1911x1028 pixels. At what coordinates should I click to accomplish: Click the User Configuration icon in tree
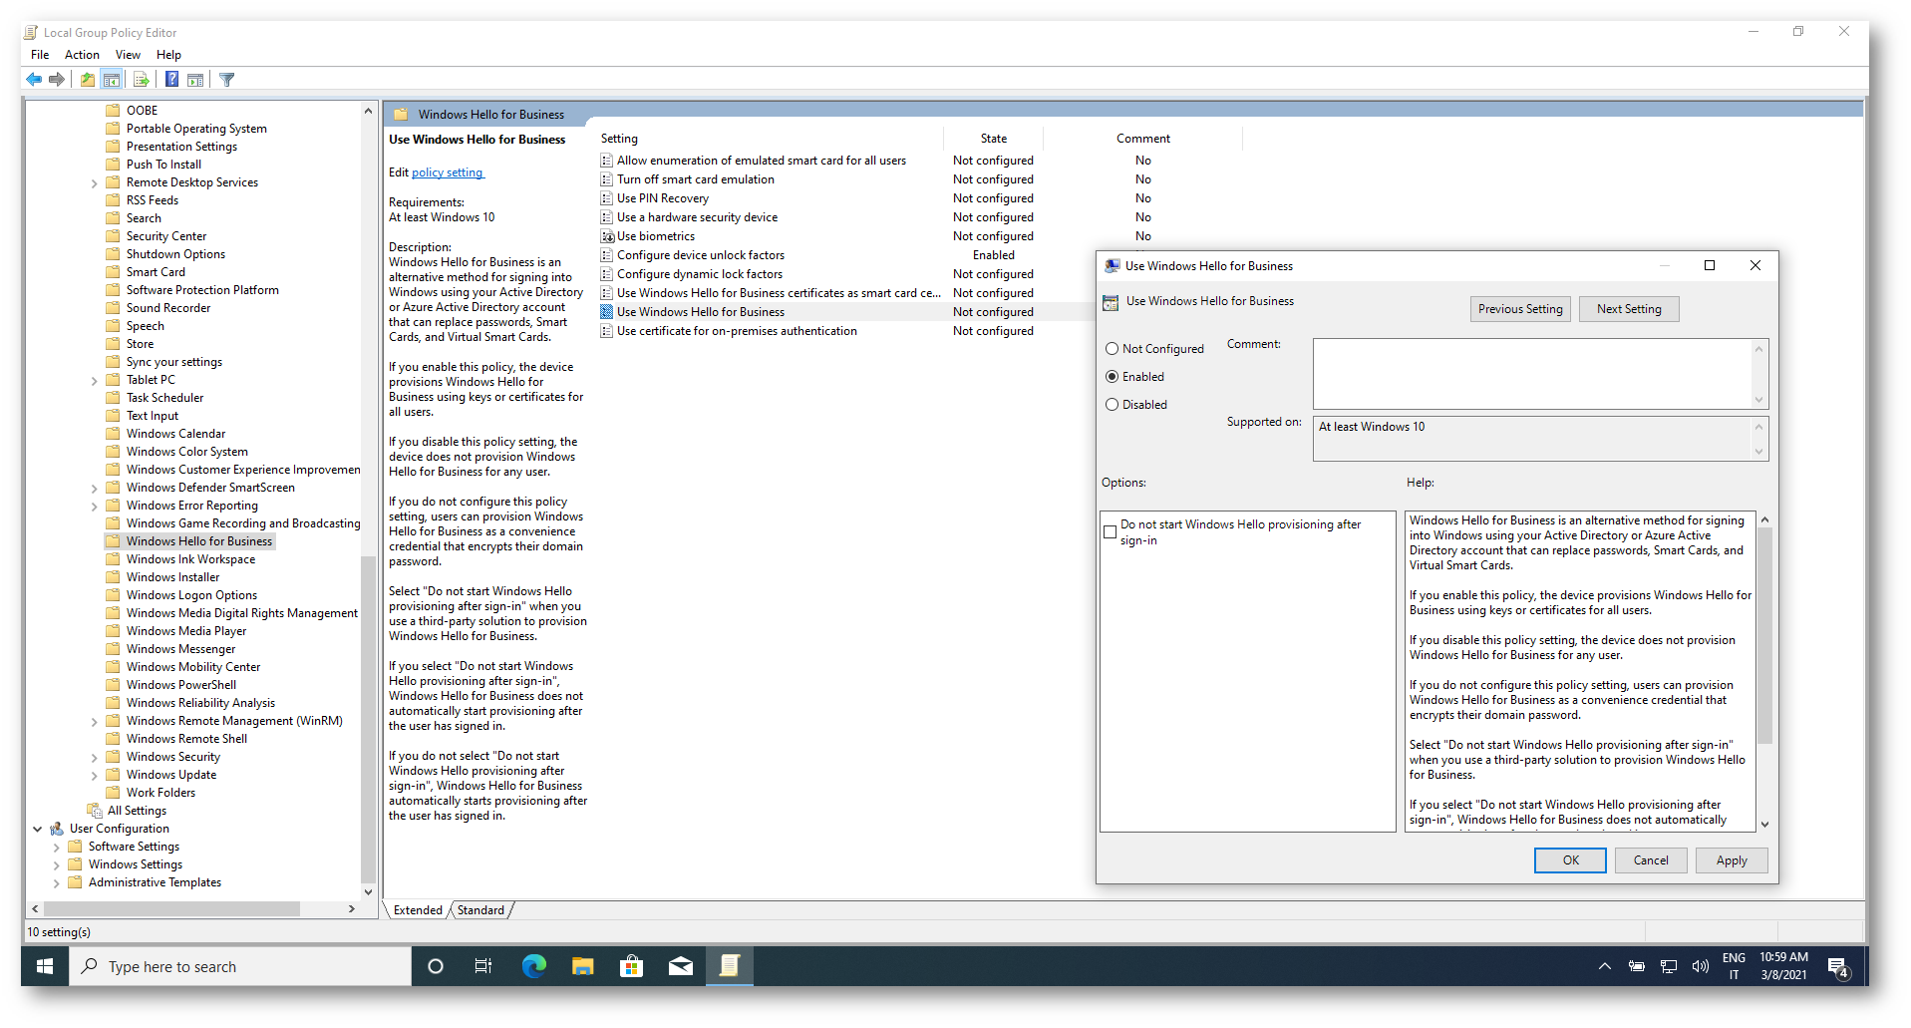coord(57,829)
